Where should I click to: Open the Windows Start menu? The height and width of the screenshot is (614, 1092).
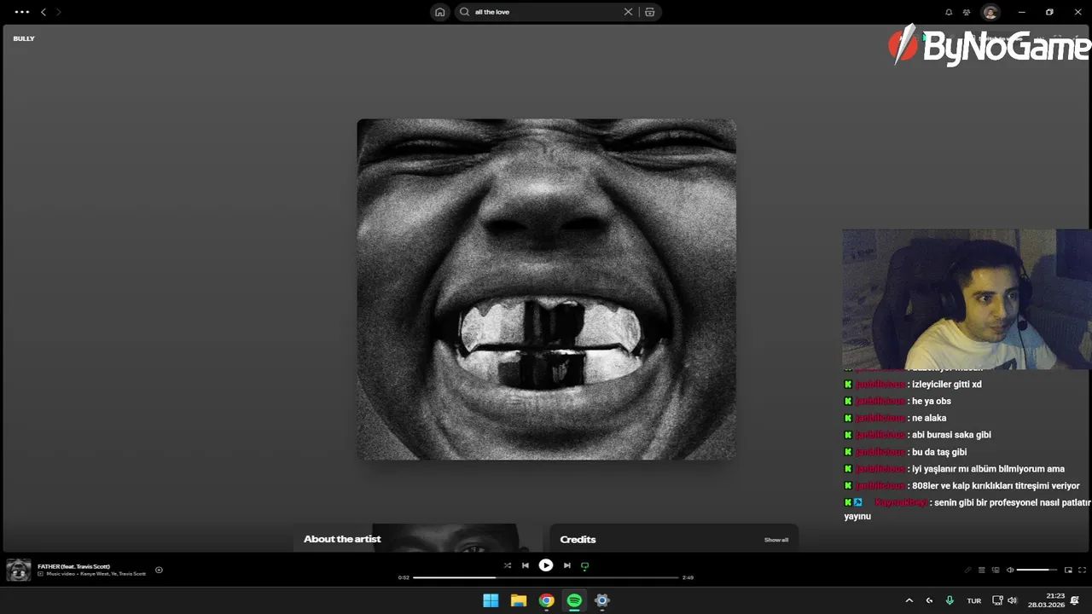[491, 600]
